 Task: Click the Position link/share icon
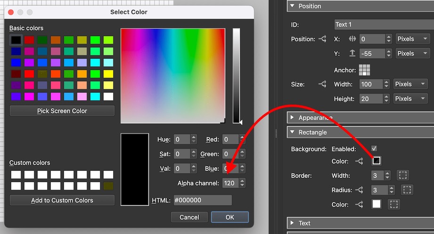322,39
